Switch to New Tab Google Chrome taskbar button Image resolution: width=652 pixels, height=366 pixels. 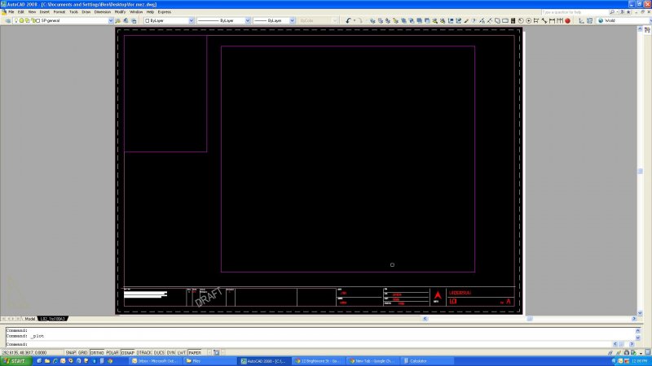pos(373,361)
